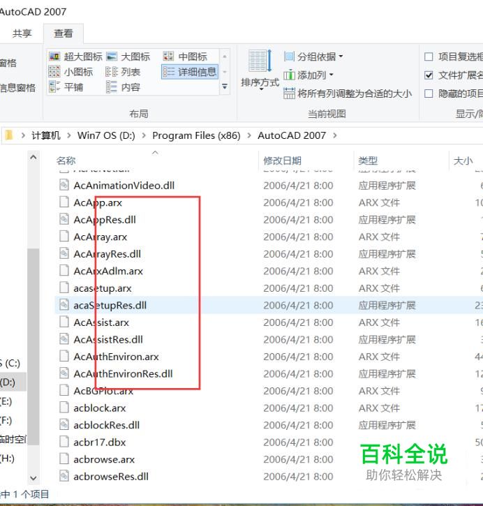Expand chevron after Program Files (x86)
This screenshot has width=483, height=506.
(249, 135)
